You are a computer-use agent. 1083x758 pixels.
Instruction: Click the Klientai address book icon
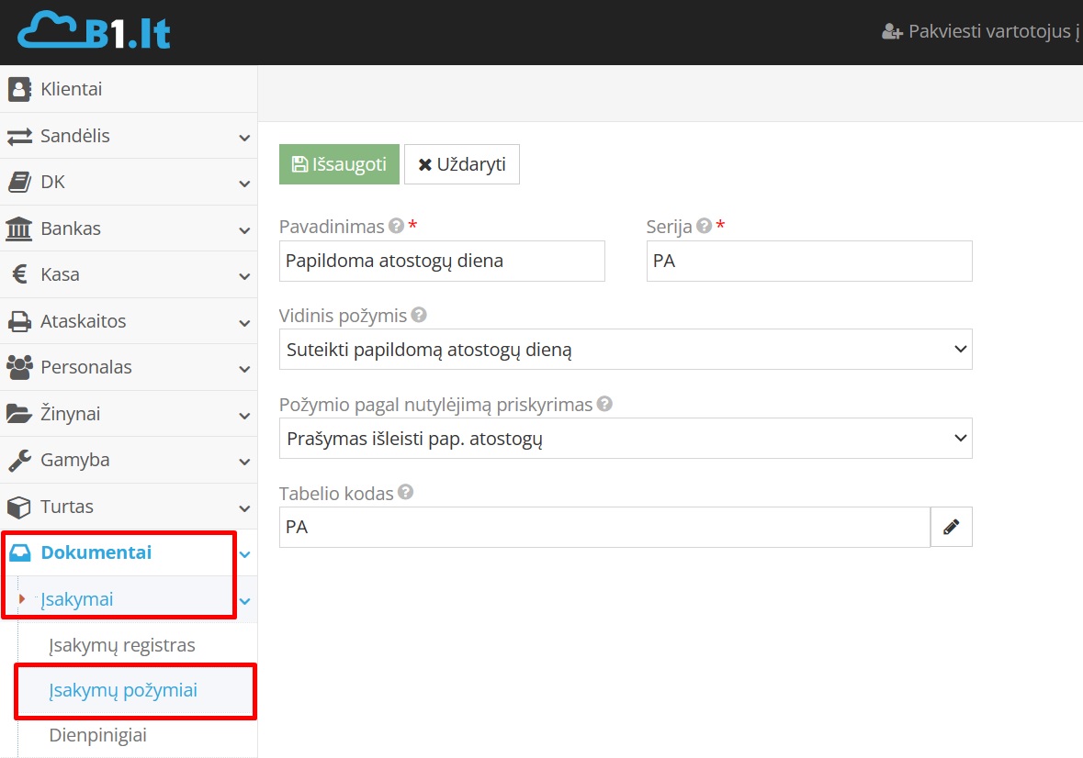click(18, 90)
